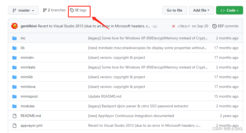
Task: Open the mimilove folder
Action: 28,87
